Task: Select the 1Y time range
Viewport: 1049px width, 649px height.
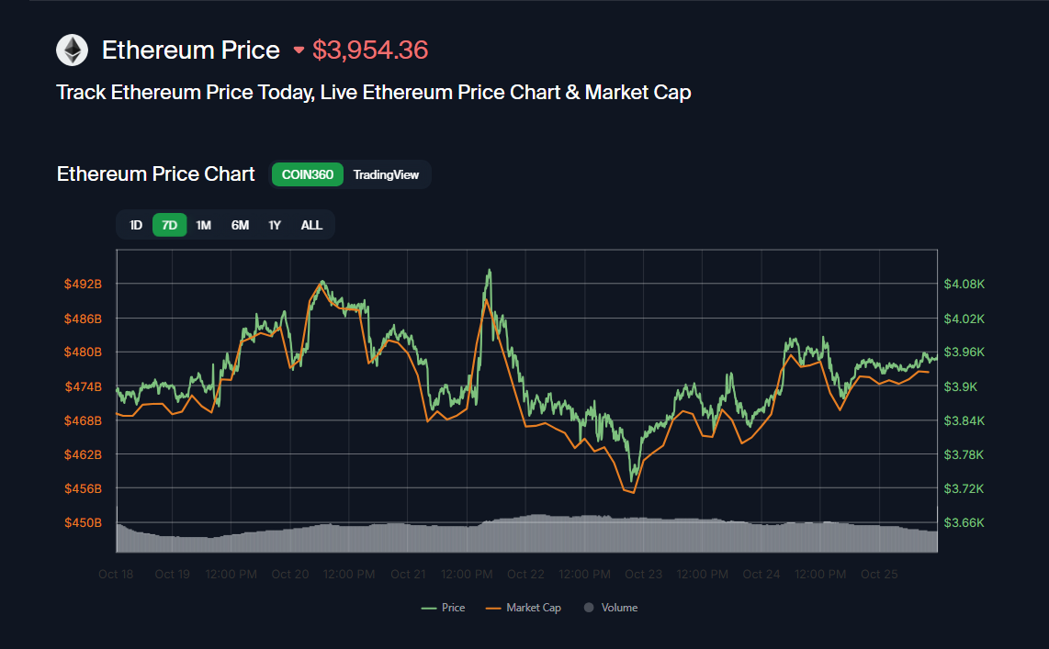Action: point(274,224)
